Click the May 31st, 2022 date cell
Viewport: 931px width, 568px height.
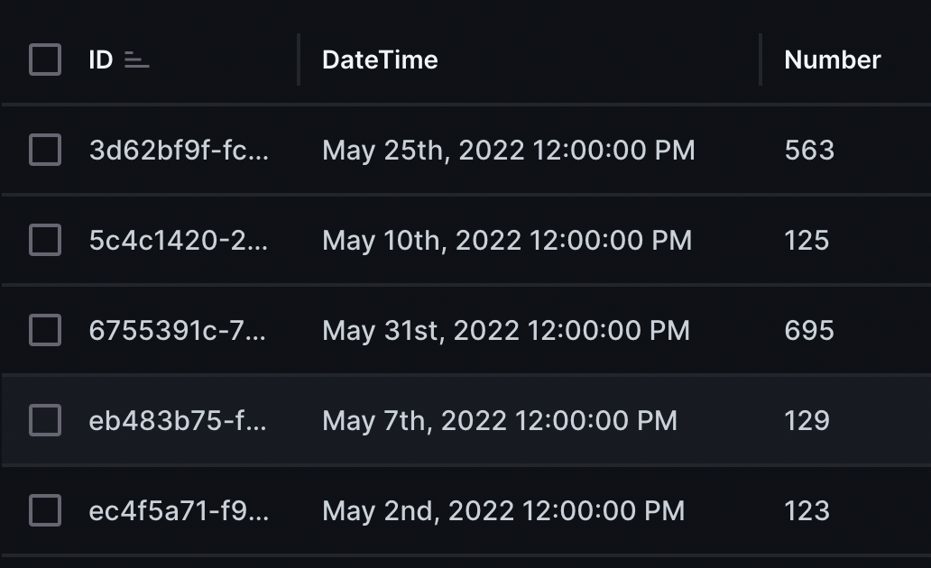(503, 330)
